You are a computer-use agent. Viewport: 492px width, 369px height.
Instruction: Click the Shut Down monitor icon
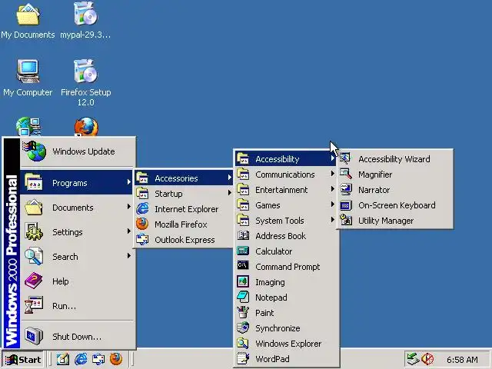[x=34, y=336]
